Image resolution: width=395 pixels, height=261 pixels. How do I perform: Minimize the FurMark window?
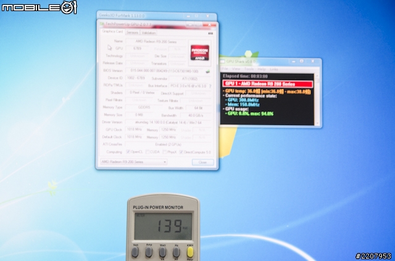188,16
